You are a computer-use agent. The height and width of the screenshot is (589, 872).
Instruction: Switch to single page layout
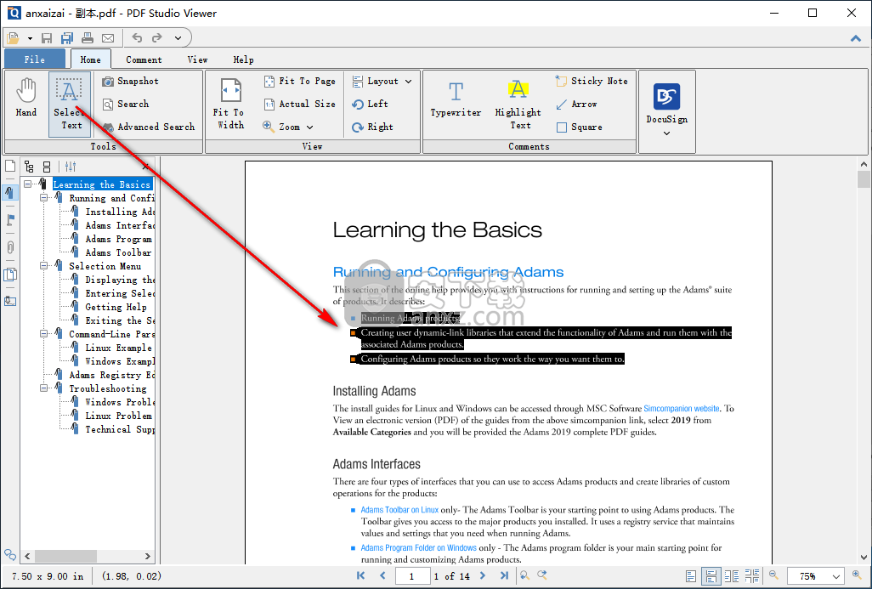point(691,576)
